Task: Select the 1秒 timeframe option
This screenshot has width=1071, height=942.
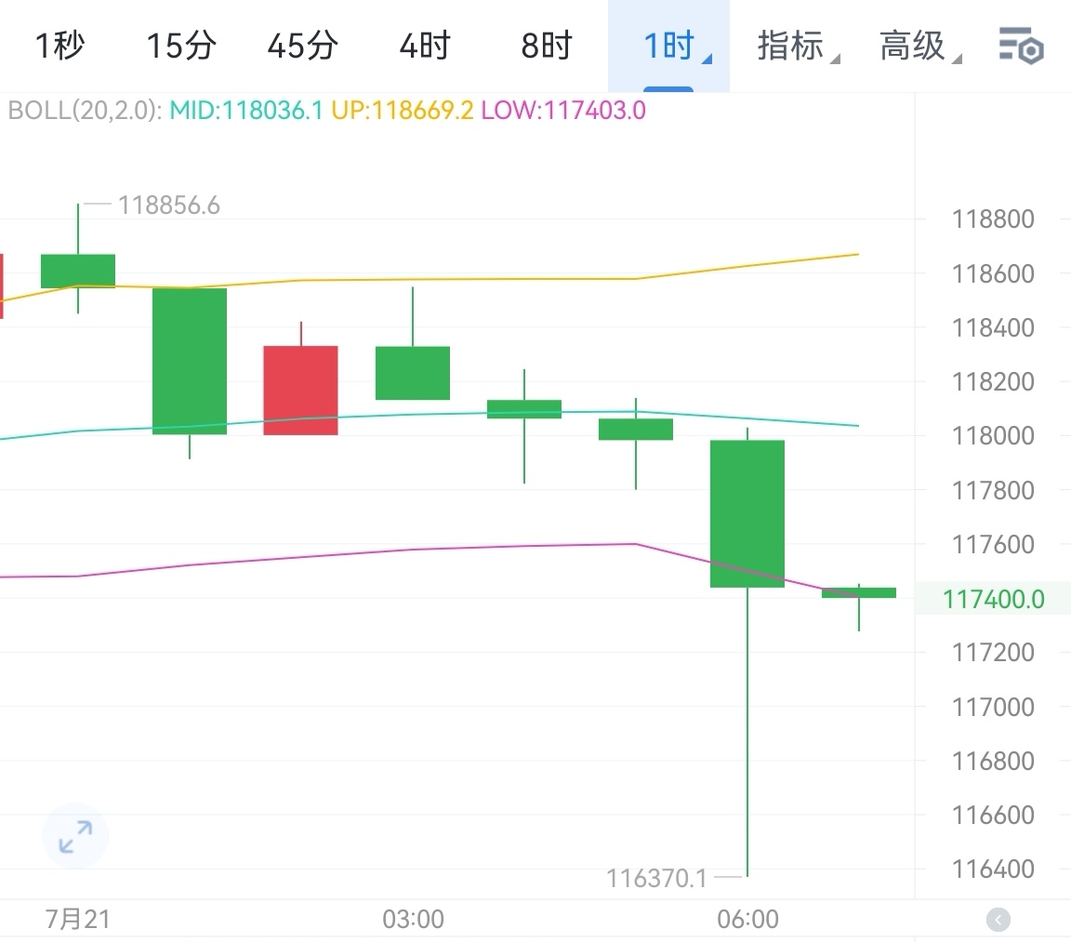Action: point(59,46)
